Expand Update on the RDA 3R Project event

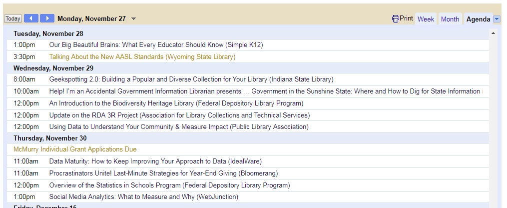pos(179,115)
